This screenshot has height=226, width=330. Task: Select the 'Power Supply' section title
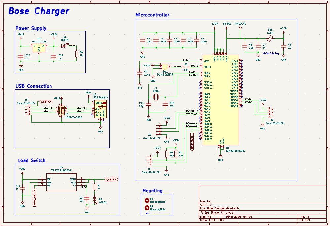point(31,28)
